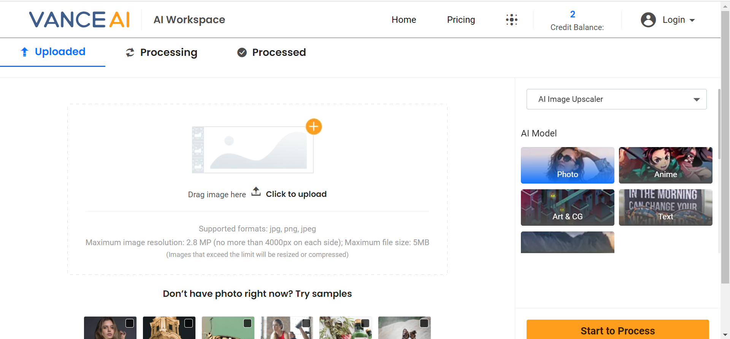Image resolution: width=730 pixels, height=339 pixels.
Task: Check the woman portrait sample checkbox
Action: coord(130,323)
